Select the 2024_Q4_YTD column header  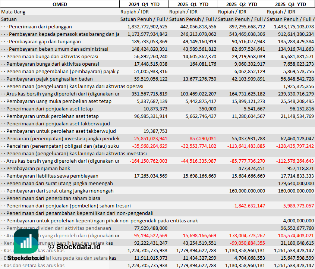coord(144,4)
